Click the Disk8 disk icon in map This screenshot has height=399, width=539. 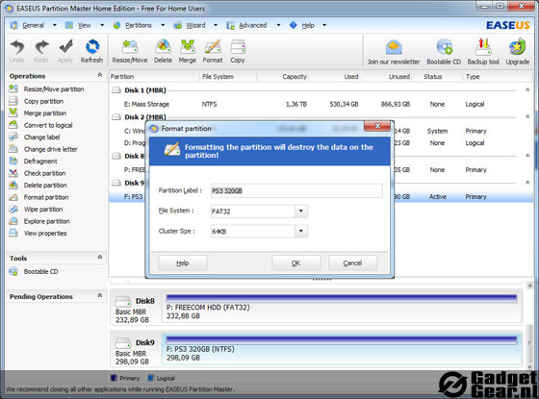click(x=123, y=301)
